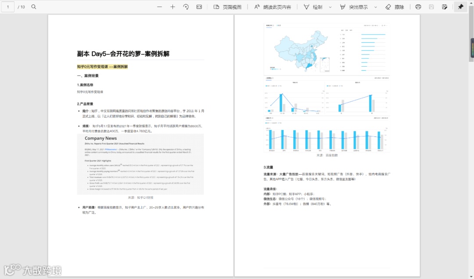Click the save icon

[431, 7]
